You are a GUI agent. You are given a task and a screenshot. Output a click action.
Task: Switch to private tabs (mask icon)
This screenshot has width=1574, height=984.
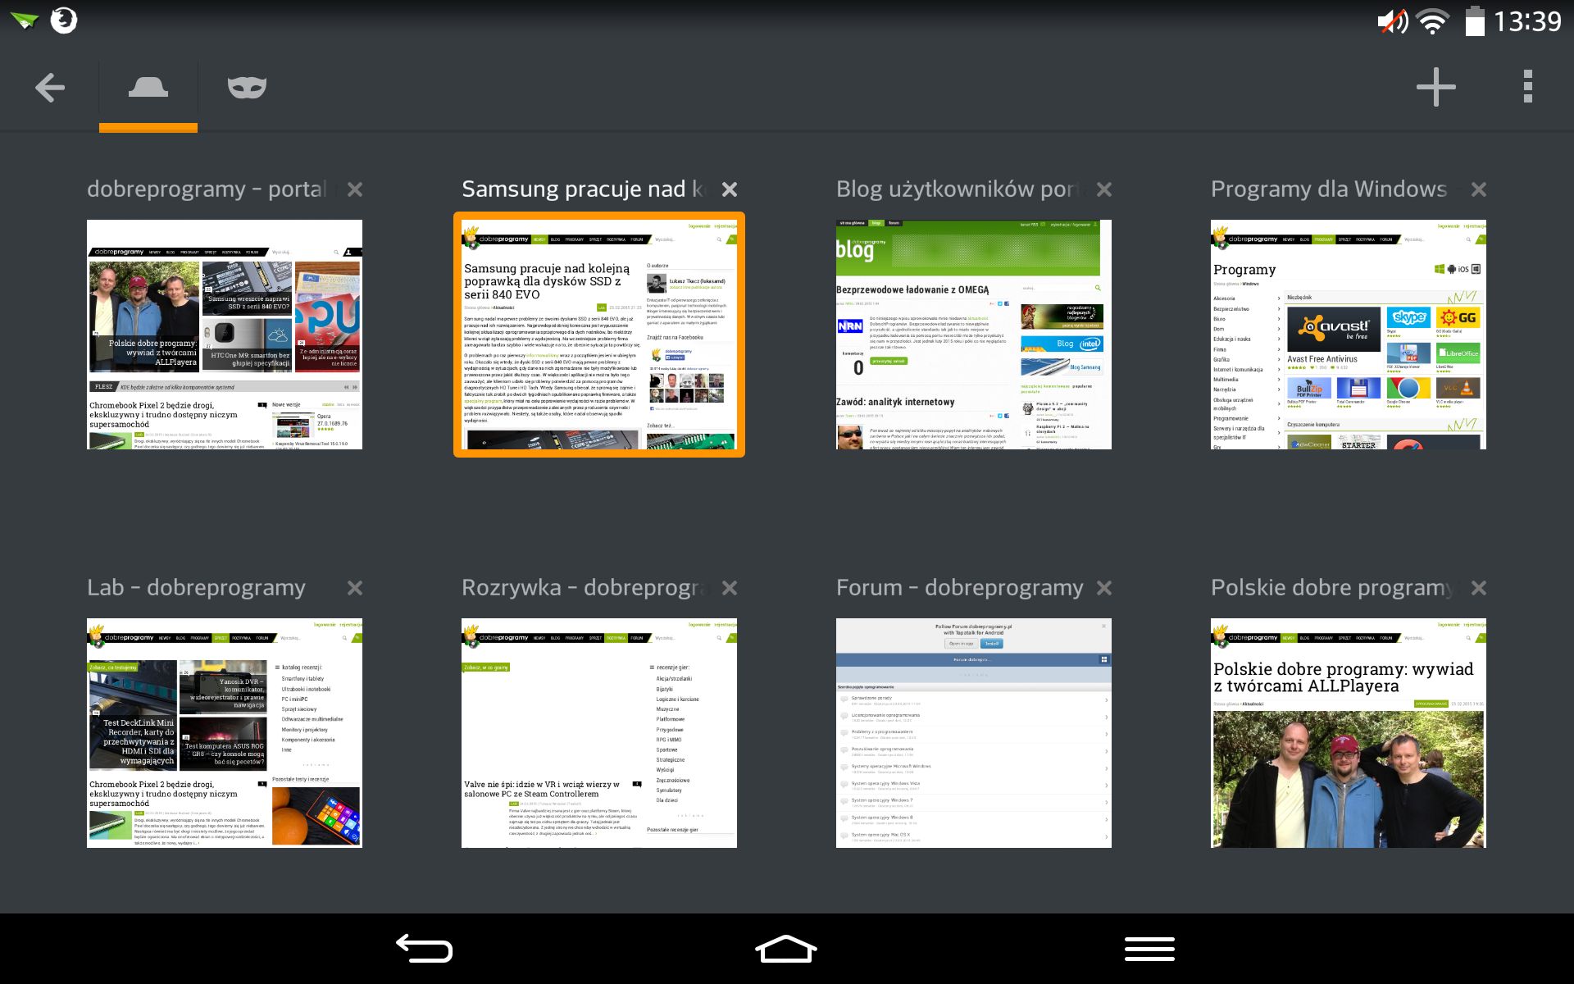[x=247, y=87]
